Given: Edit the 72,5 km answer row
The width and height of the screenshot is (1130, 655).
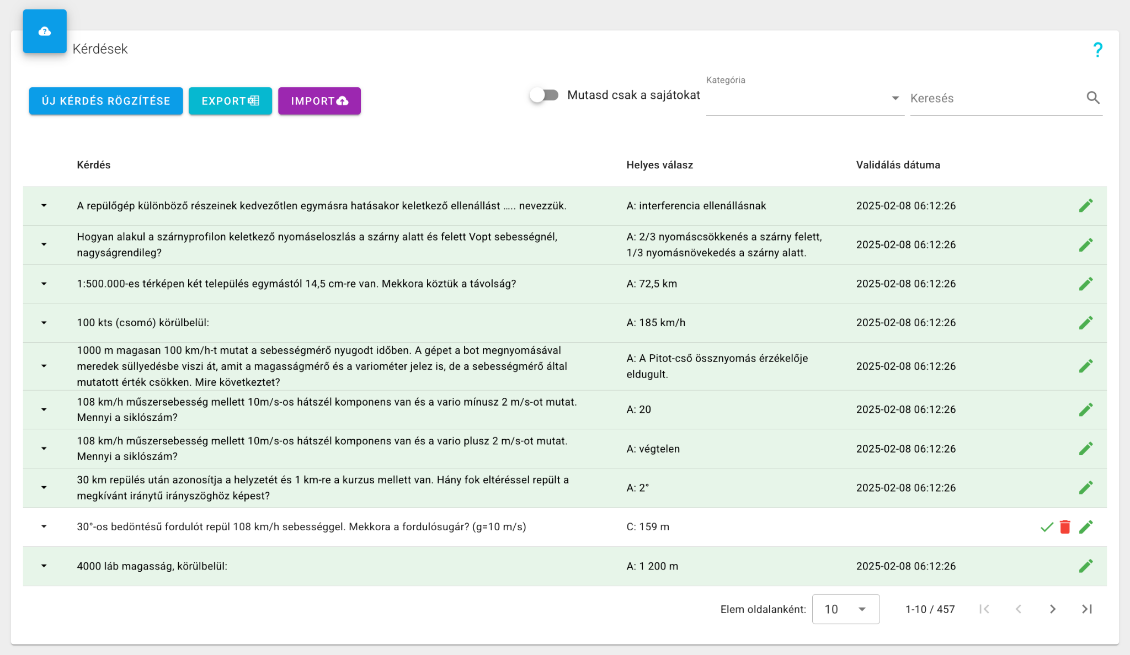Looking at the screenshot, I should (x=1085, y=284).
